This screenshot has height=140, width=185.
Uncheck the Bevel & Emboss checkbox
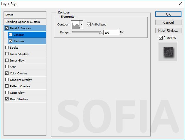coord(7,28)
